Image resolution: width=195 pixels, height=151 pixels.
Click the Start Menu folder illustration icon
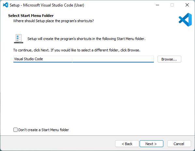click(x=19, y=39)
